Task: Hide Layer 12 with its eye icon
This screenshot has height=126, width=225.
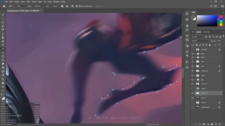Action: coord(193,84)
